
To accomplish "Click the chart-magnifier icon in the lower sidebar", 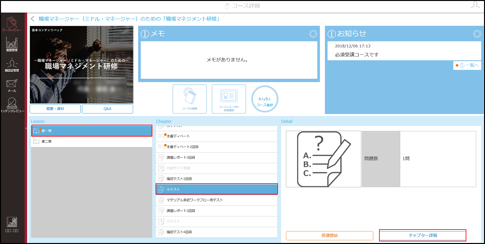I will click(x=12, y=222).
